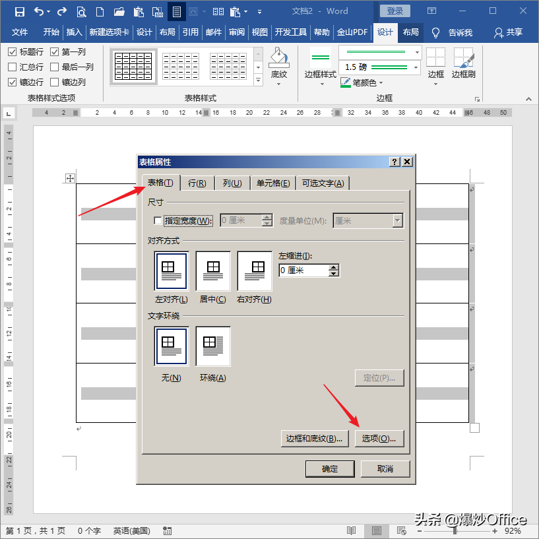The height and width of the screenshot is (539, 539).
Task: Click Borders and Shading (边框和底纹) button
Action: (315, 438)
